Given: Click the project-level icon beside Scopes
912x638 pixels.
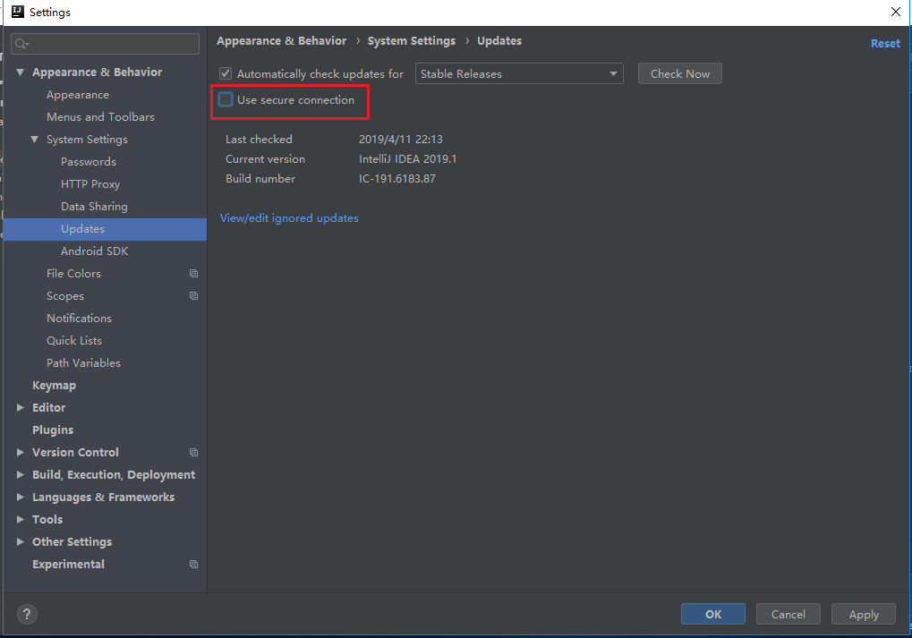Looking at the screenshot, I should tap(193, 295).
